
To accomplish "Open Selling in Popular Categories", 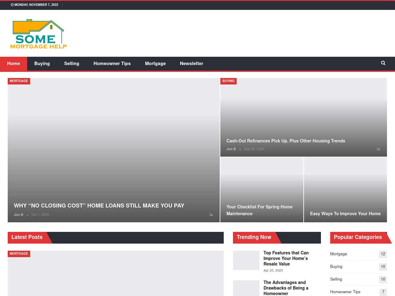I will click(x=336, y=279).
